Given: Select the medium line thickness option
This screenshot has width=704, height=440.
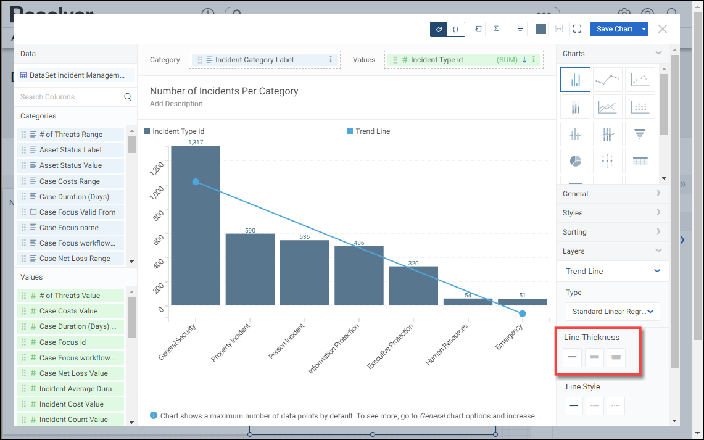Looking at the screenshot, I should [x=594, y=357].
